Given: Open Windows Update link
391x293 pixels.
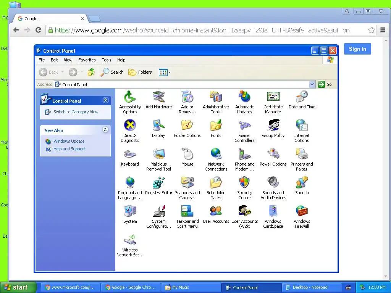Looking at the screenshot, I should pos(69,141).
